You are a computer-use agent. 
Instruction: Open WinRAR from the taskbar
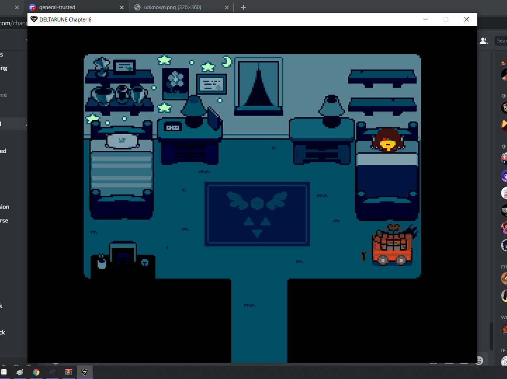(x=68, y=372)
